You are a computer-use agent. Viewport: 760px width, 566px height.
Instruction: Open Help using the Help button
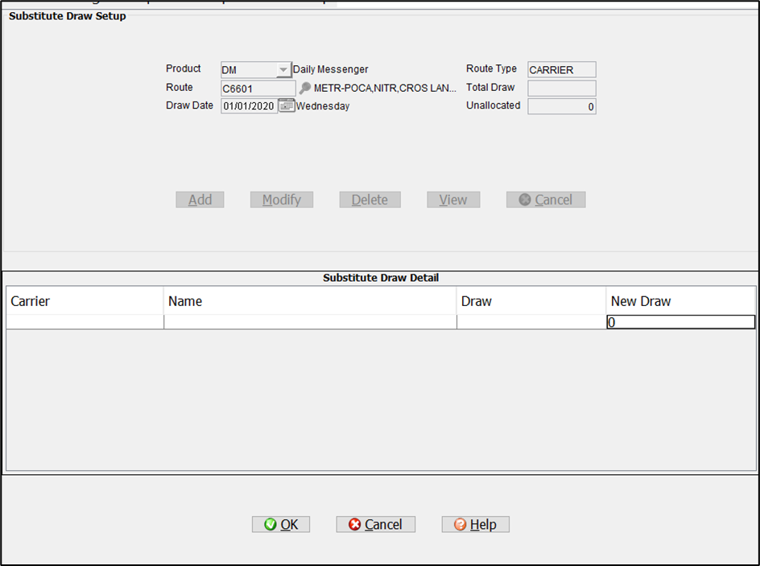[475, 524]
